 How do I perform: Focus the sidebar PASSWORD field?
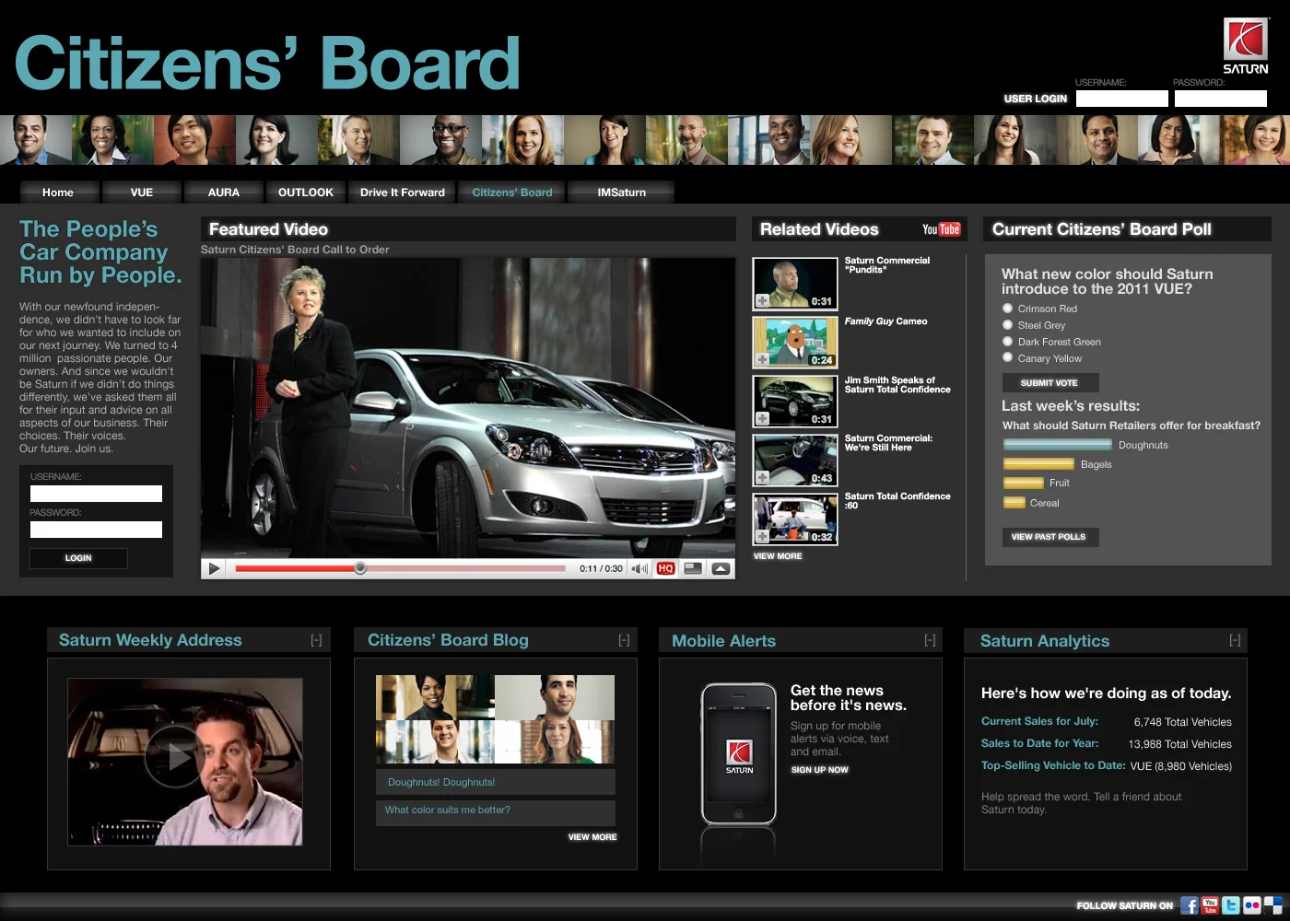[96, 530]
